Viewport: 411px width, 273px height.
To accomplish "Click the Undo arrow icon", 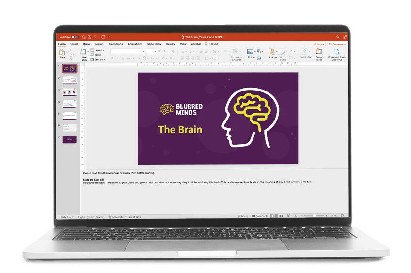I will (x=95, y=37).
